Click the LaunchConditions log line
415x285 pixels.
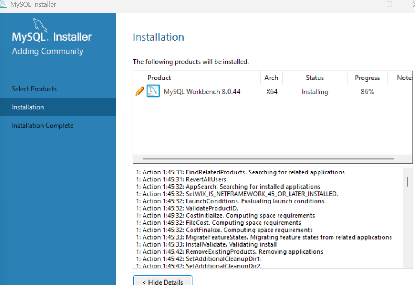tap(230, 201)
